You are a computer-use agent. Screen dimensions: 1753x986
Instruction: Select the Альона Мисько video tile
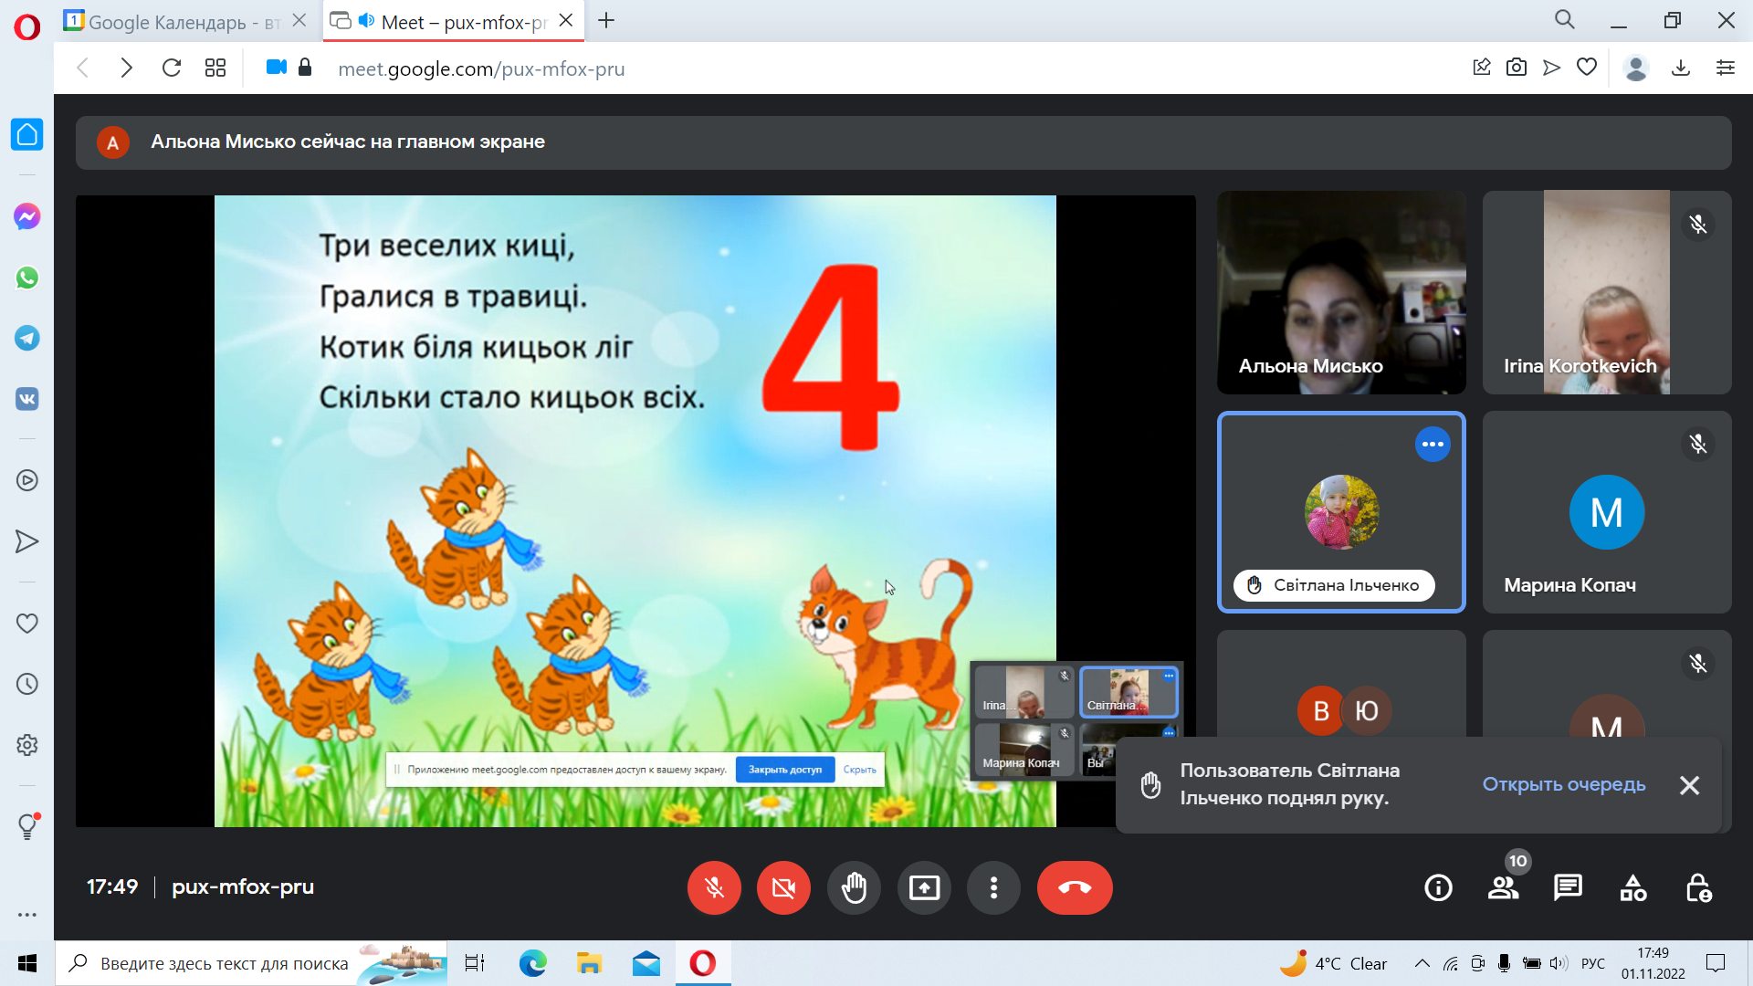point(1341,292)
